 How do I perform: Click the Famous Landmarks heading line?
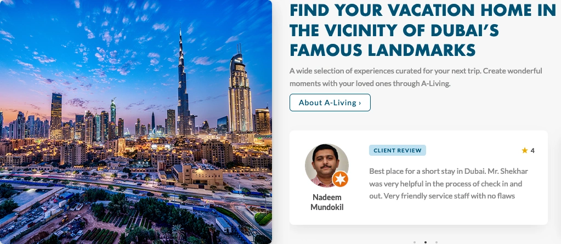click(382, 50)
